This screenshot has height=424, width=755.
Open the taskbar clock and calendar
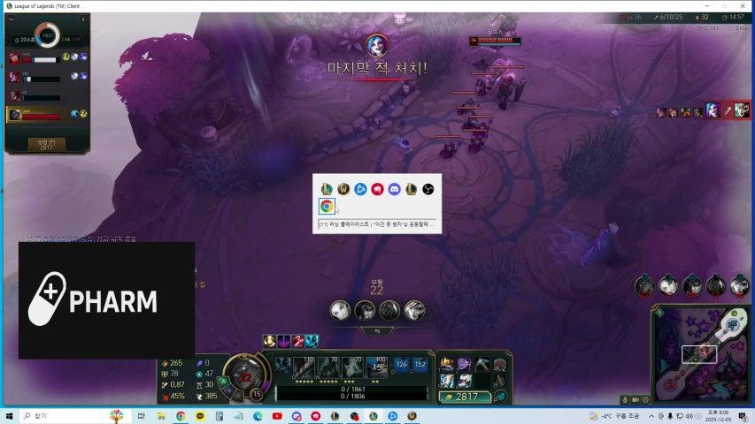tap(718, 416)
